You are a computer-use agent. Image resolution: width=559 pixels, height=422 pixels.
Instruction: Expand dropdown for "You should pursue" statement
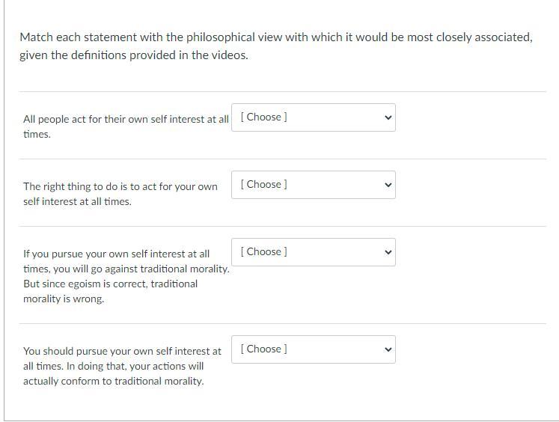(x=313, y=349)
